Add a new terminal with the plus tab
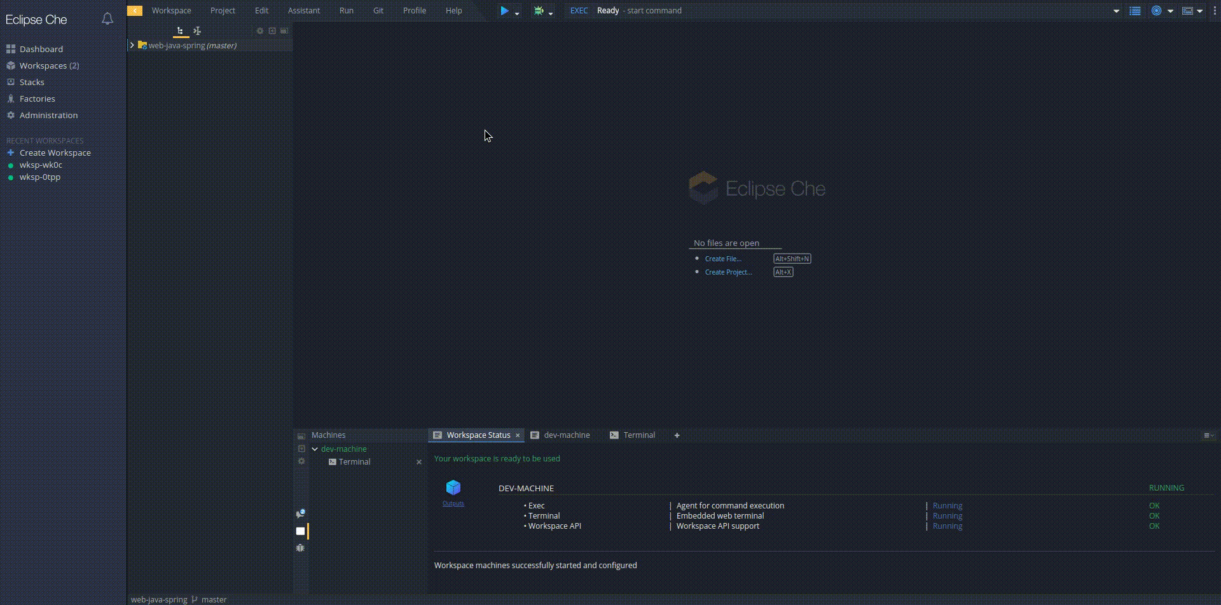 coord(677,435)
